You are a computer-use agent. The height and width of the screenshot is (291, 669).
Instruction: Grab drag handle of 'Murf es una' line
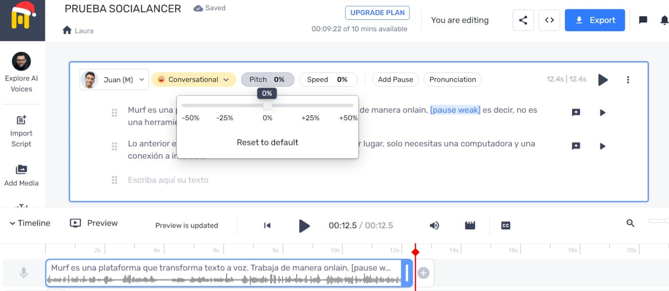(x=114, y=113)
